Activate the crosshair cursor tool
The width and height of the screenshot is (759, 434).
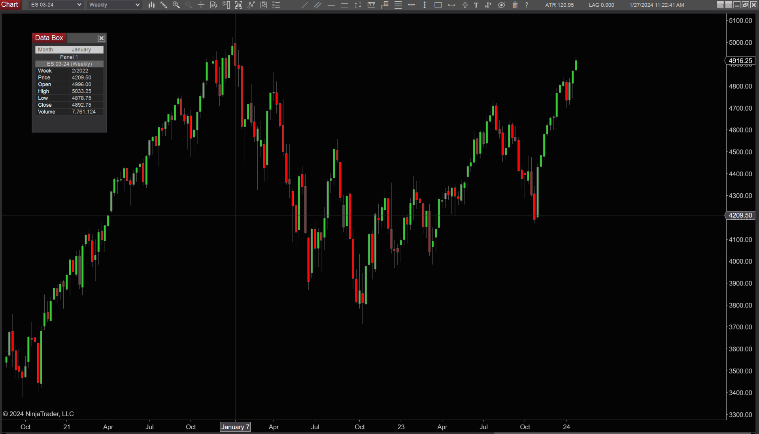pos(201,5)
